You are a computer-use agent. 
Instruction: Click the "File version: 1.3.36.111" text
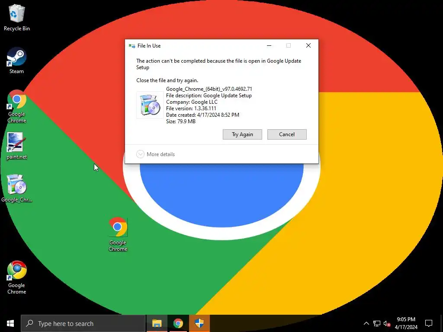click(191, 109)
